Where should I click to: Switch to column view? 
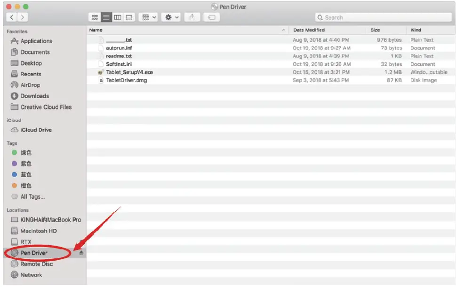pyautogui.click(x=118, y=17)
